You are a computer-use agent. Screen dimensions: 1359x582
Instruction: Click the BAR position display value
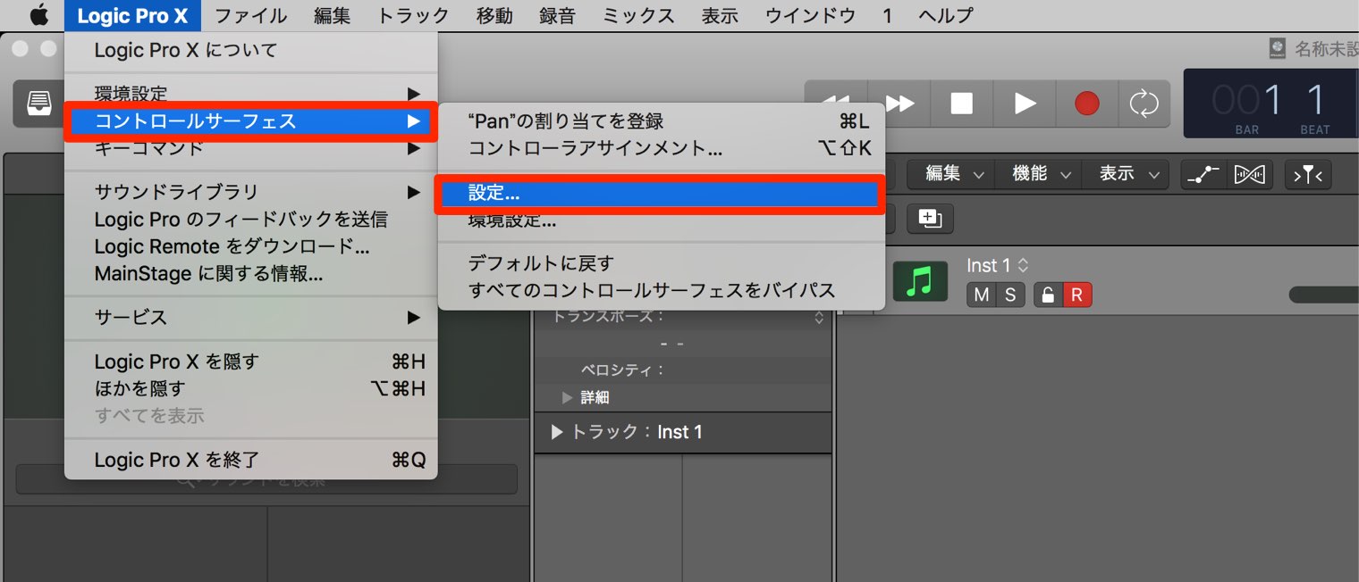[1247, 101]
